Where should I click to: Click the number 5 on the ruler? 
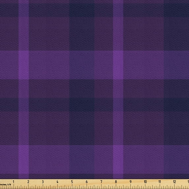point(72,182)
